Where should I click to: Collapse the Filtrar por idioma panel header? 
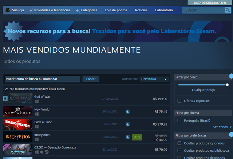coord(203,113)
